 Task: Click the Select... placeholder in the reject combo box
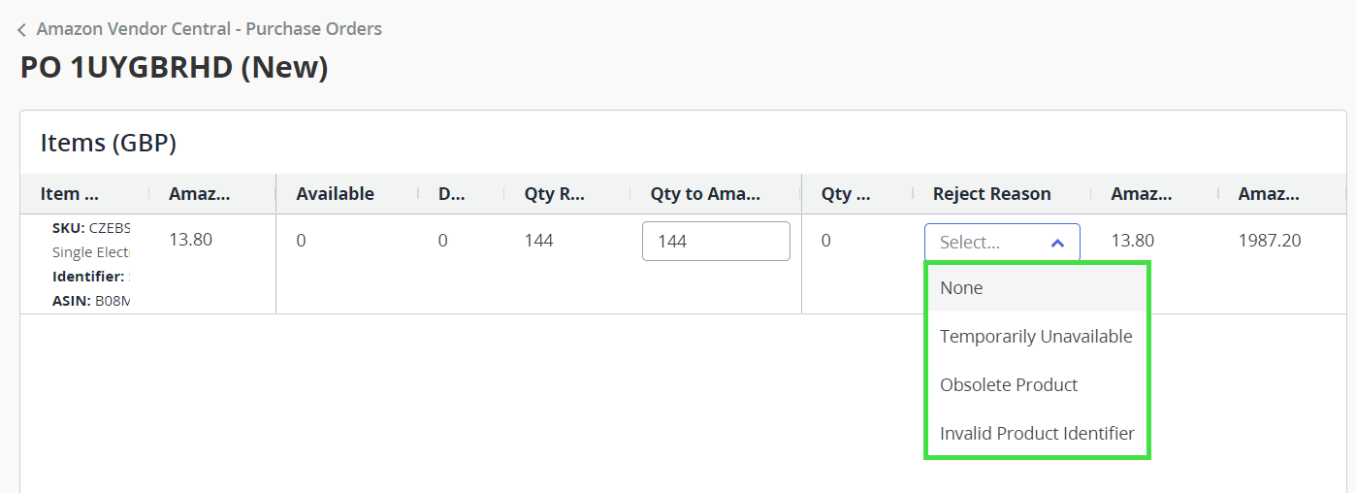click(x=970, y=243)
